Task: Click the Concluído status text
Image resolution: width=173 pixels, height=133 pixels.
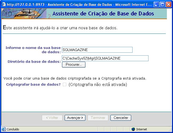Action: (13, 129)
